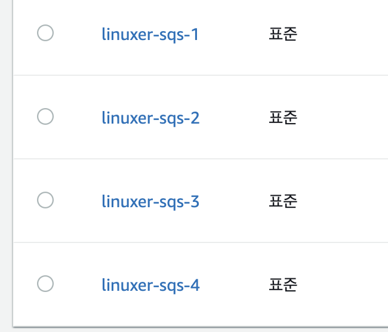Click the gap between linuxer-sqs-2 radio and name
388x332 pixels.
78,118
